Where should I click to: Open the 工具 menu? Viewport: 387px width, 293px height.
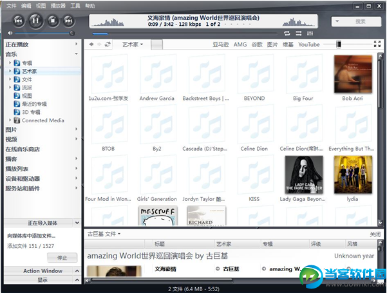pyautogui.click(x=75, y=6)
